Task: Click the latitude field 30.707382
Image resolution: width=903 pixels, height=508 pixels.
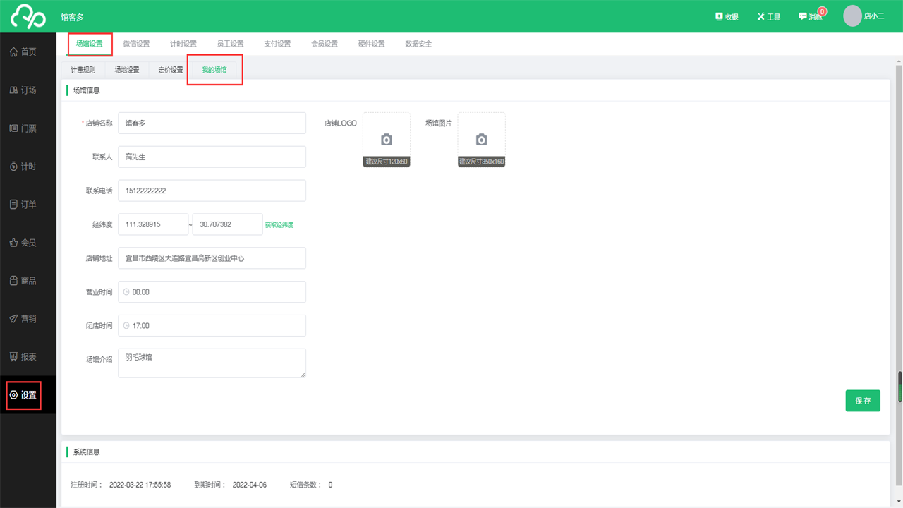Action: [x=227, y=224]
